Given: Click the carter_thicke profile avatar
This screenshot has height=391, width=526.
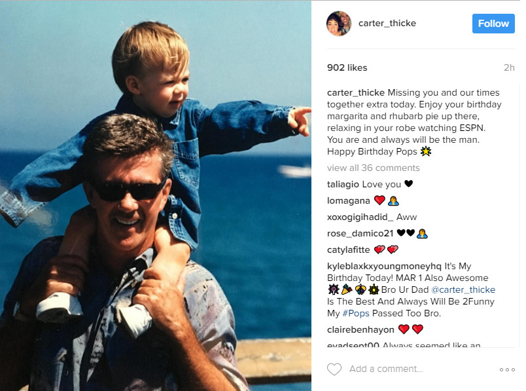Looking at the screenshot, I should click(x=339, y=23).
